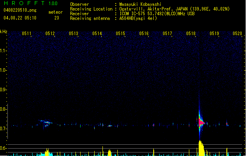Click the Receiving antenna label
246x156 pixels.
tap(90, 18)
